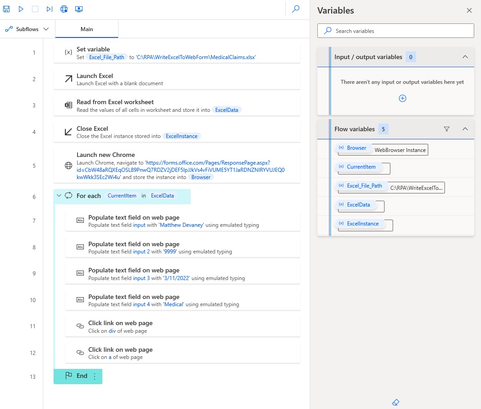This screenshot has width=481, height=409.
Task: Click the Search variables field
Action: click(x=395, y=30)
